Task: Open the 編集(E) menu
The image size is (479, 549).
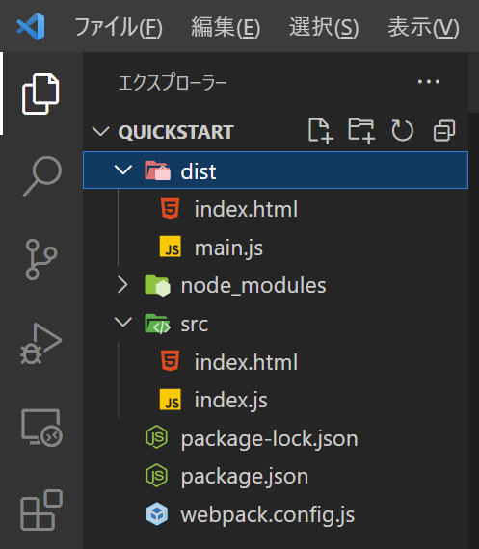Action: click(x=226, y=27)
